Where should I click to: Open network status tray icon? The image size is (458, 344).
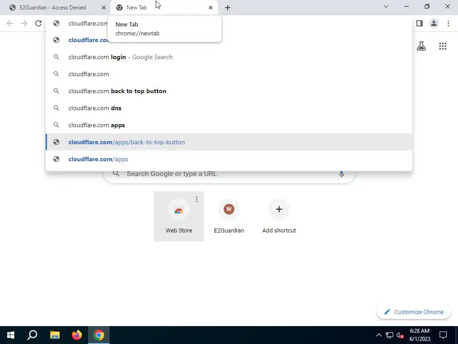pos(390,335)
